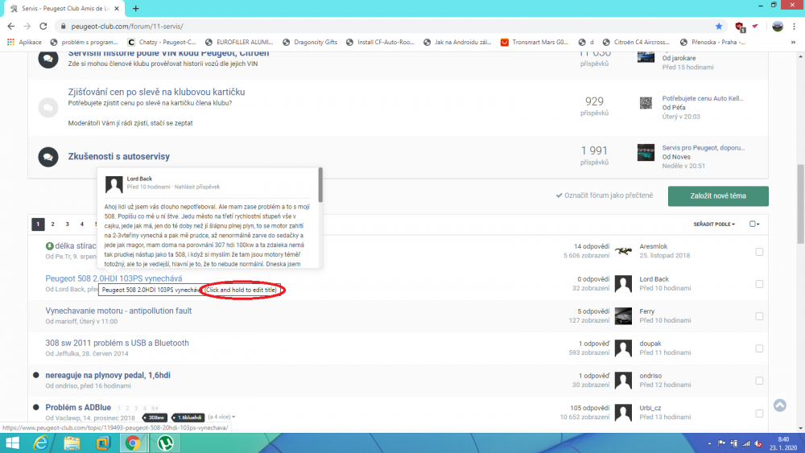Show hidden tray icons arrow

(x=709, y=444)
